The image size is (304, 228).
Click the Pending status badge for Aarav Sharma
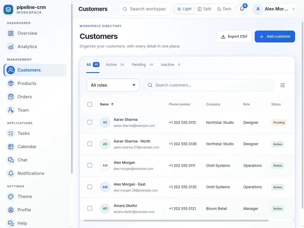pyautogui.click(x=279, y=123)
